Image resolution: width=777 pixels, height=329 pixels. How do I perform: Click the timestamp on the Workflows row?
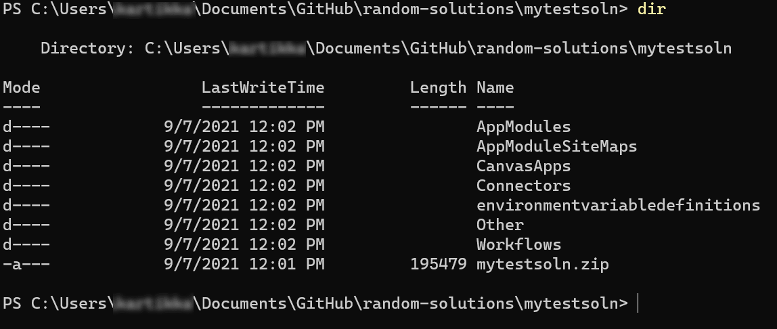[244, 244]
